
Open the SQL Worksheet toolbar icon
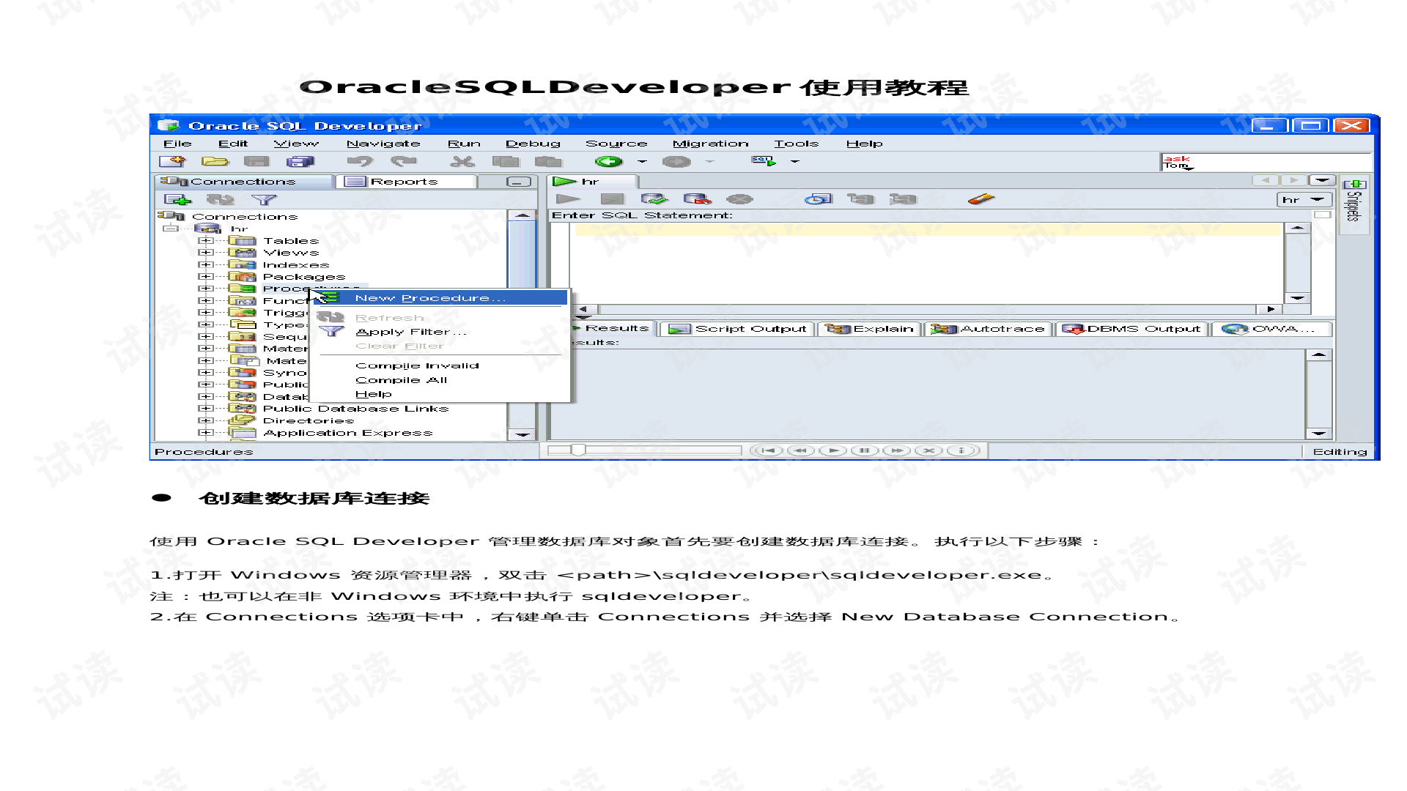(x=763, y=161)
